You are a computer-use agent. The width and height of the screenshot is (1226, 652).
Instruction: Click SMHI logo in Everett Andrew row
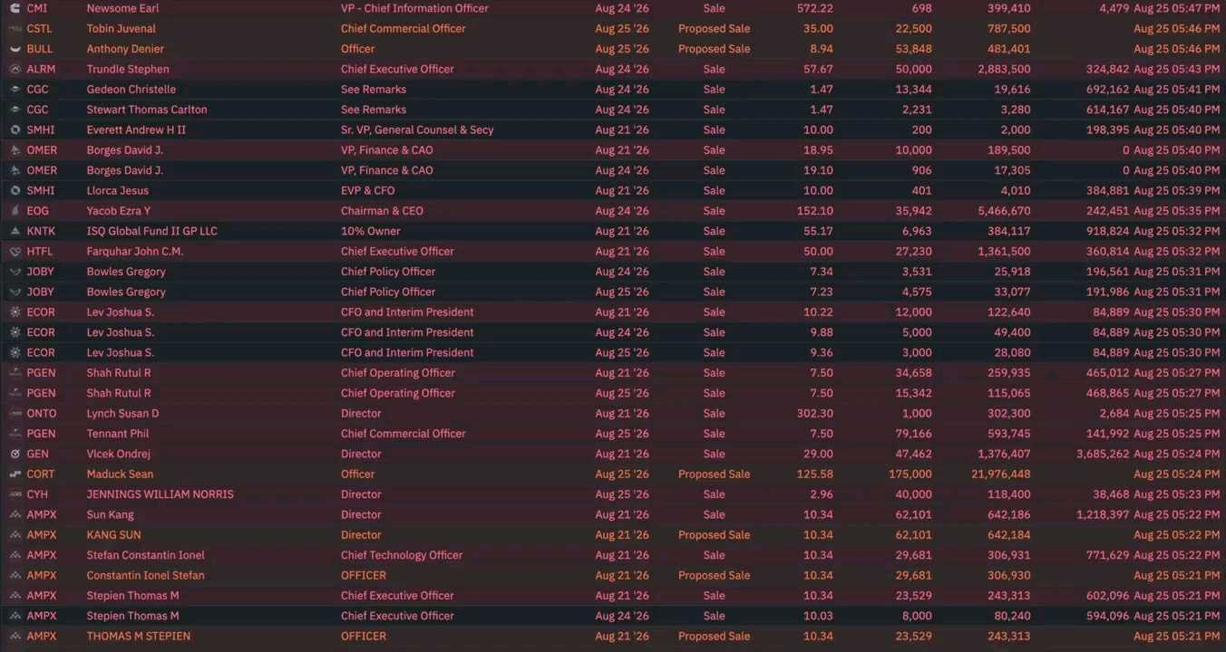[15, 129]
